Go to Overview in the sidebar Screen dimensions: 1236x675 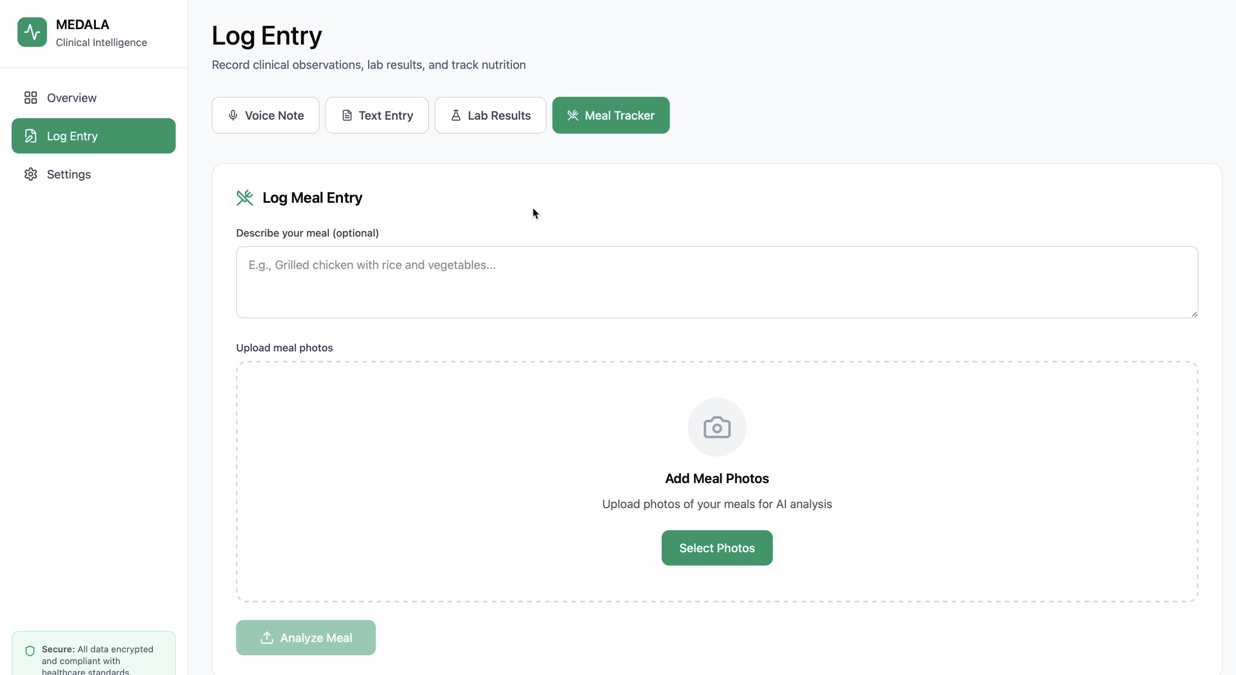pos(72,98)
